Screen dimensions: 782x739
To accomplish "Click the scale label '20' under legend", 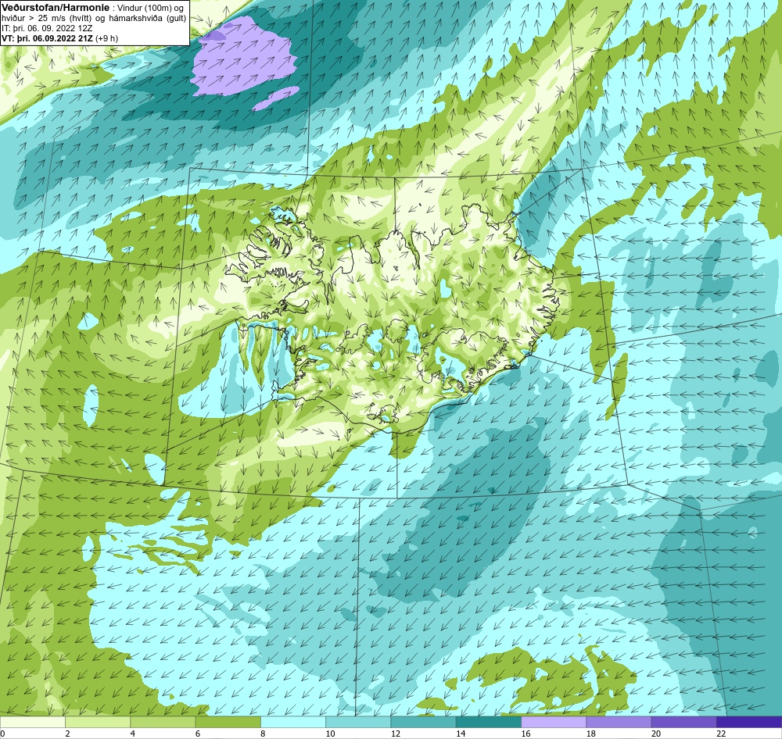I will [x=656, y=734].
